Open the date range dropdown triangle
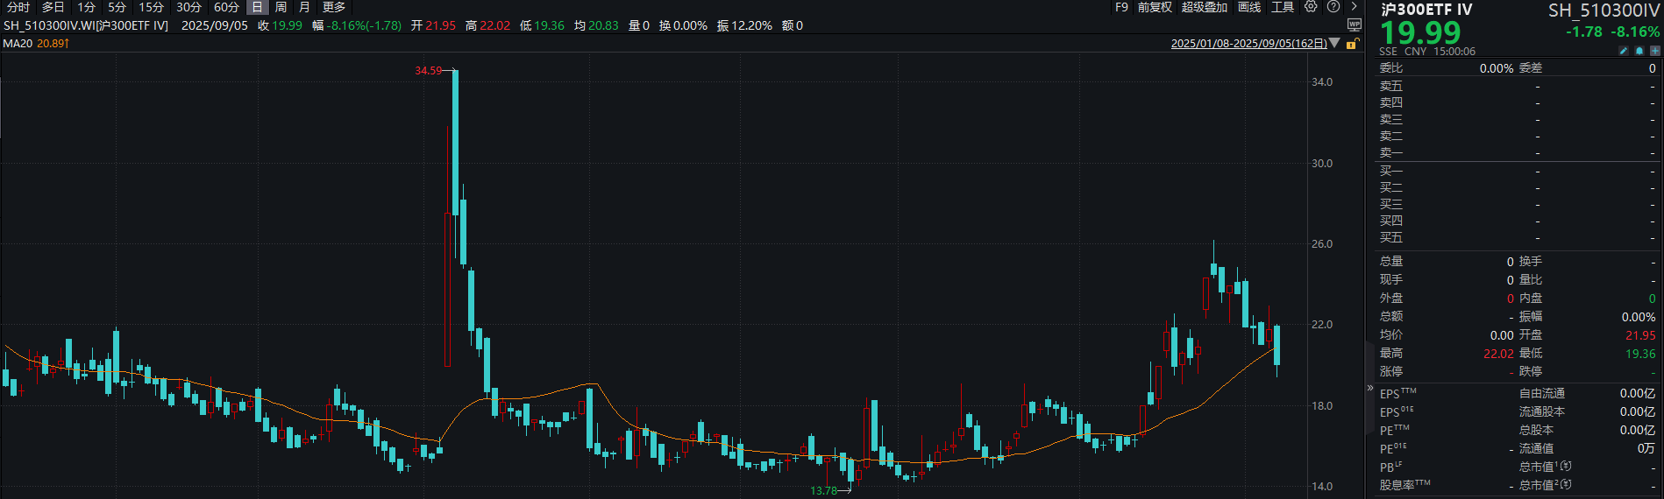Image resolution: width=1664 pixels, height=499 pixels. [x=1334, y=43]
